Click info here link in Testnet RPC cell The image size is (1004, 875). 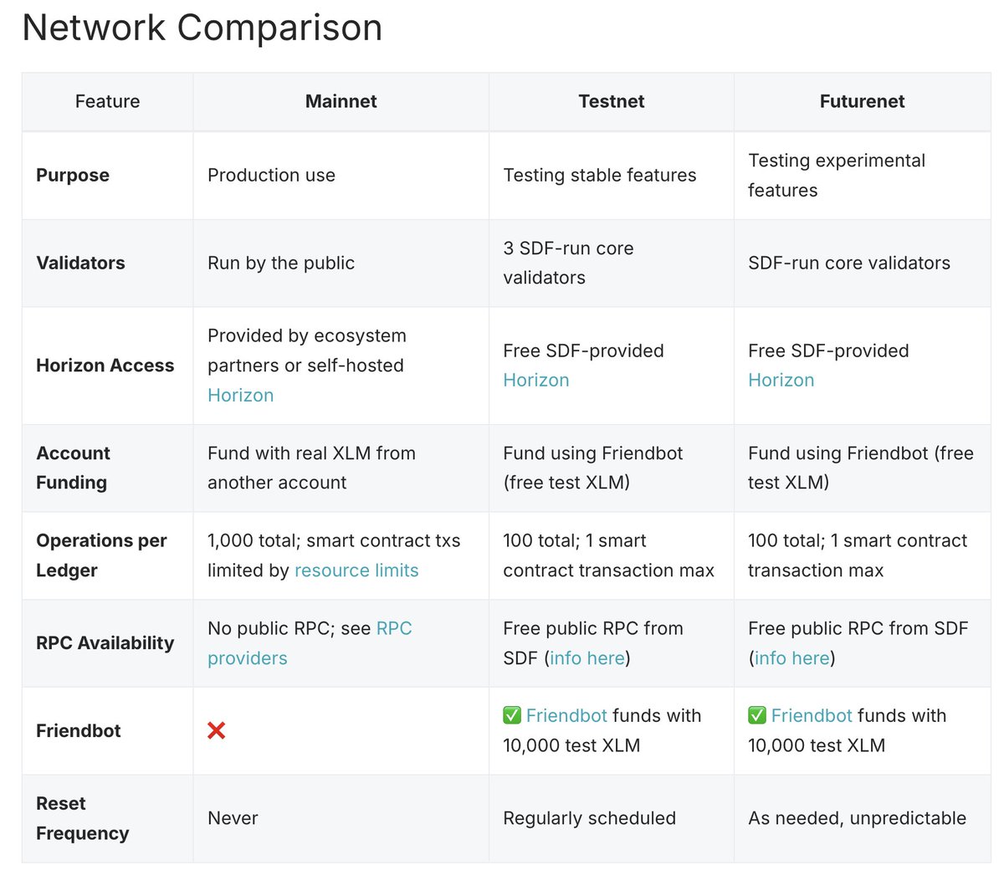587,658
